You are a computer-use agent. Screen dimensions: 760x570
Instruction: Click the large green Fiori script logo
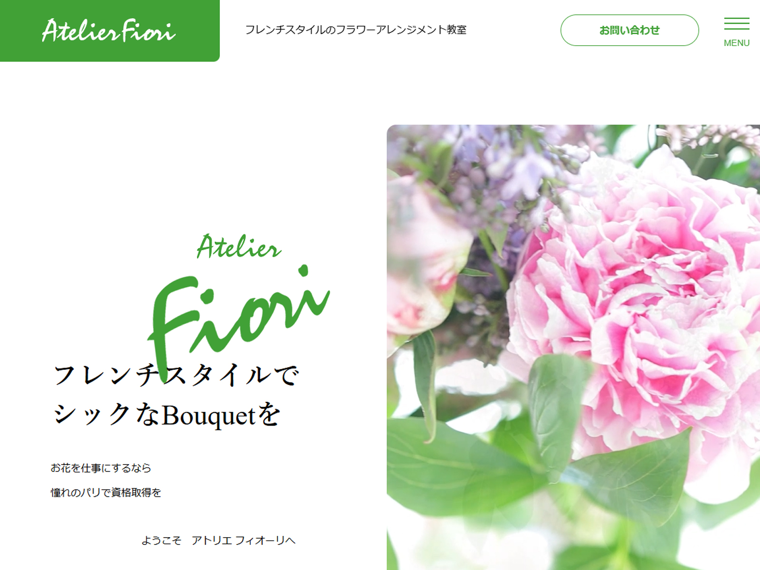point(238,318)
